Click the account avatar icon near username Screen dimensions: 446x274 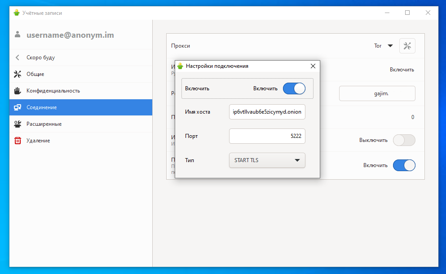coord(18,35)
